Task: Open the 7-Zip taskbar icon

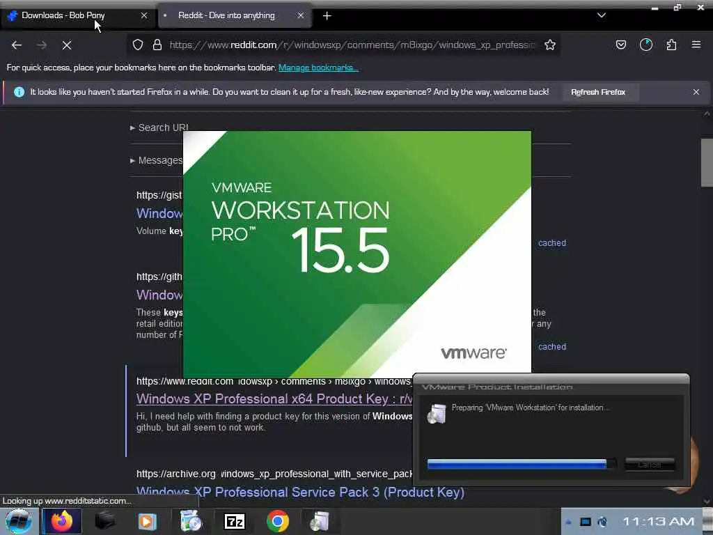Action: pyautogui.click(x=235, y=521)
